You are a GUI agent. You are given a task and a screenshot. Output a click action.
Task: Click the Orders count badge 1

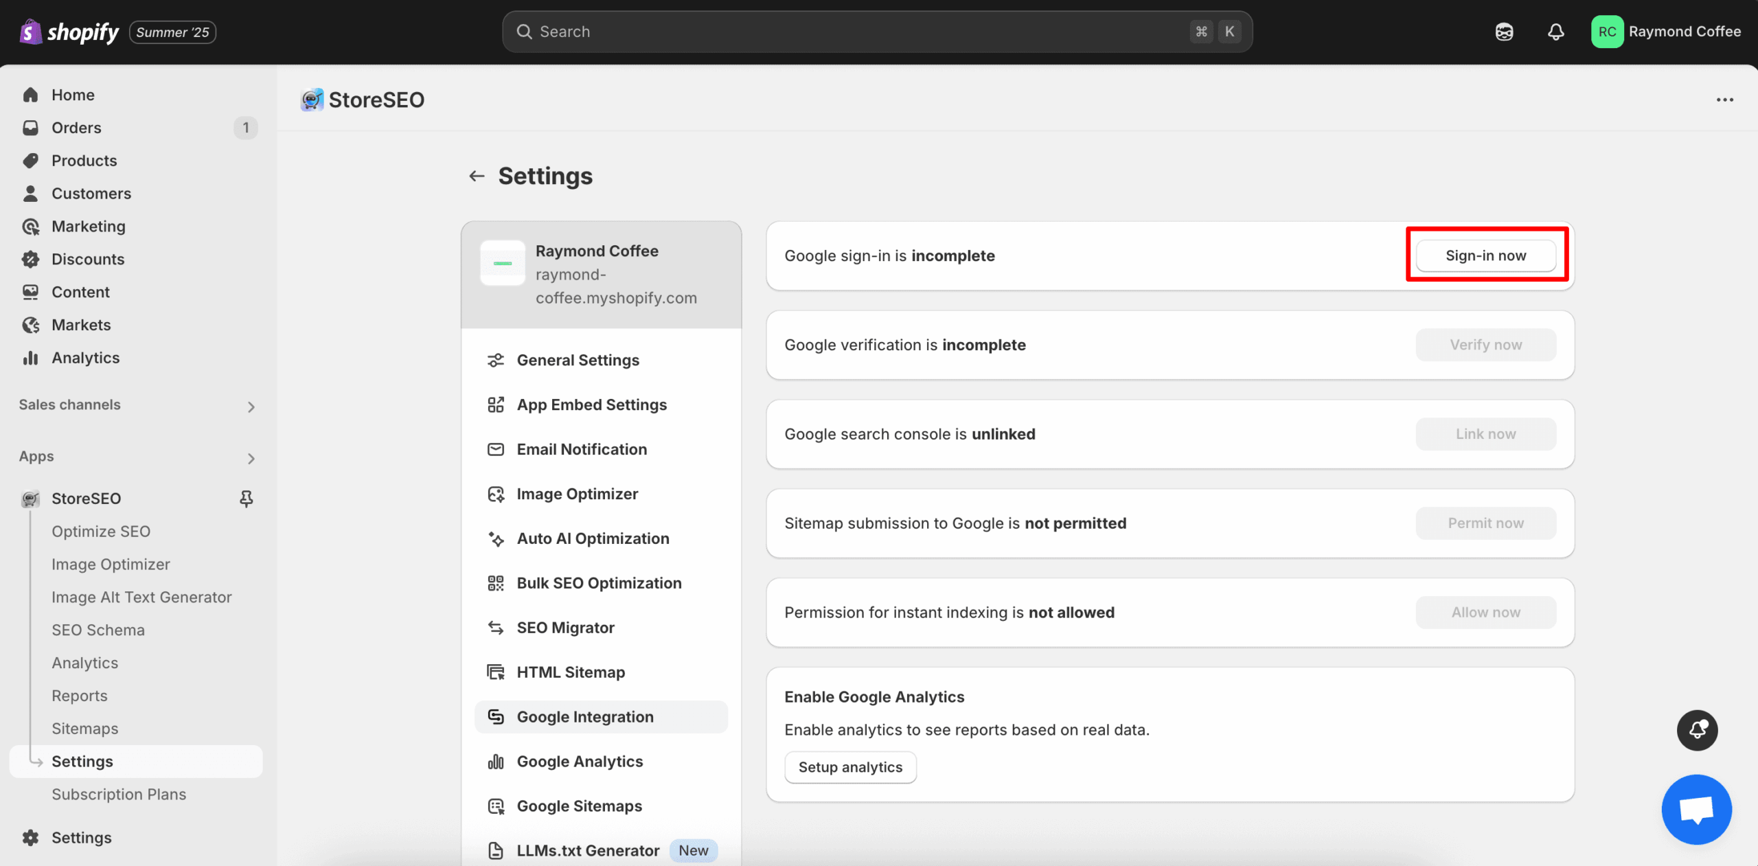point(245,128)
